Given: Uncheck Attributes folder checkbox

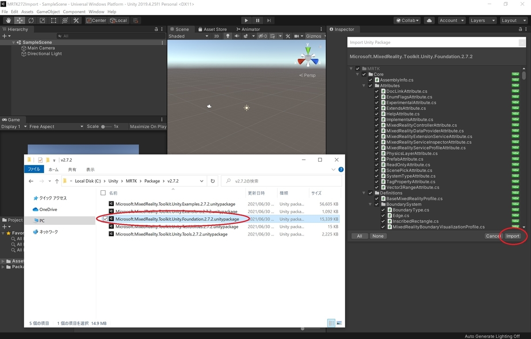Looking at the screenshot, I should (370, 86).
